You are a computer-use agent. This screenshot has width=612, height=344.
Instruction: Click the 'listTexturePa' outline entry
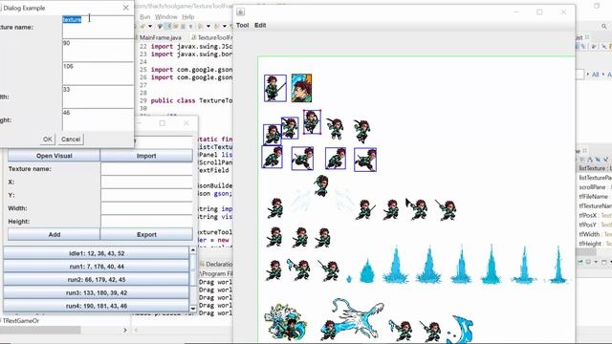[595, 178]
